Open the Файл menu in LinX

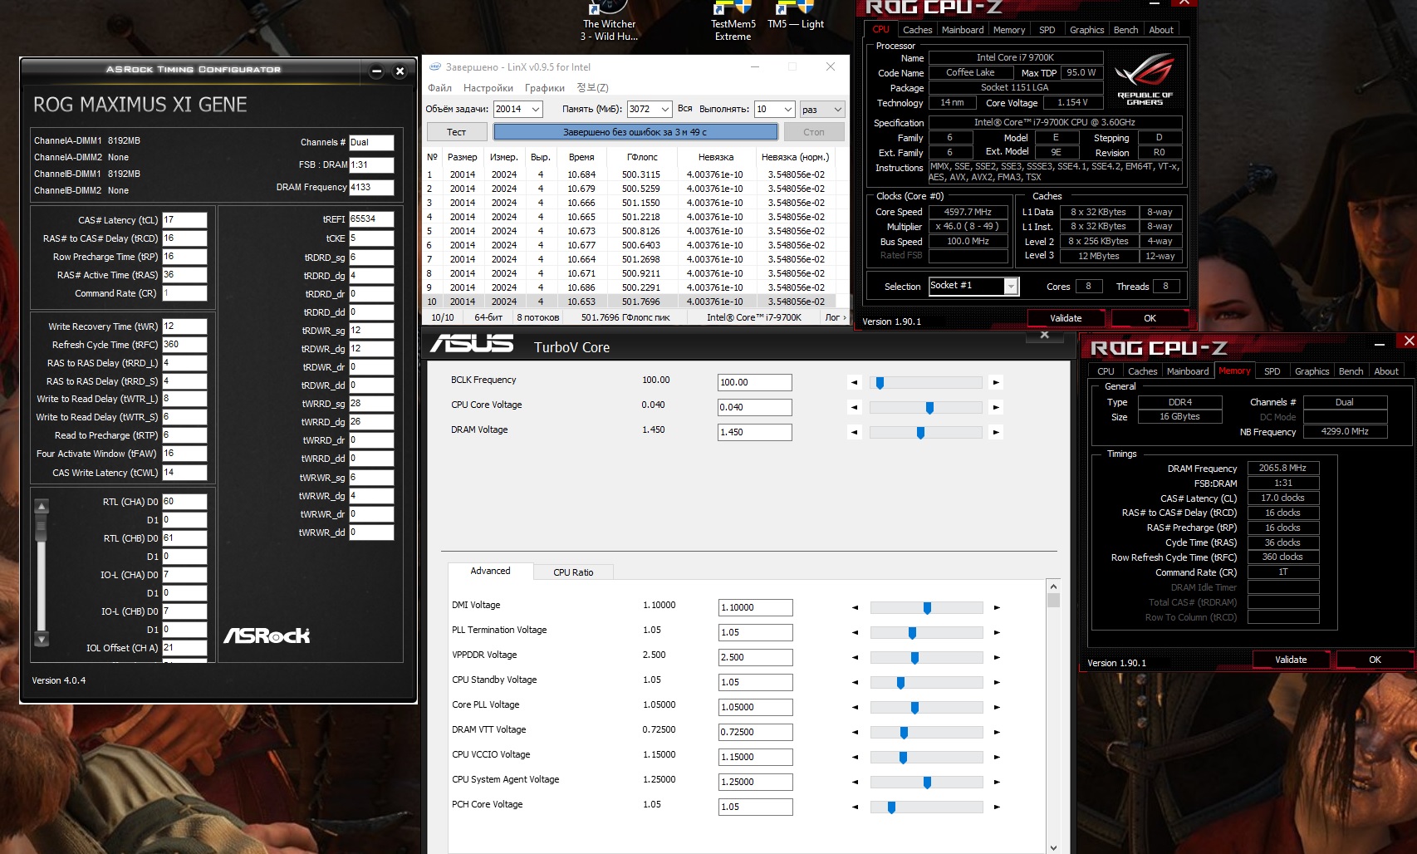click(x=439, y=88)
